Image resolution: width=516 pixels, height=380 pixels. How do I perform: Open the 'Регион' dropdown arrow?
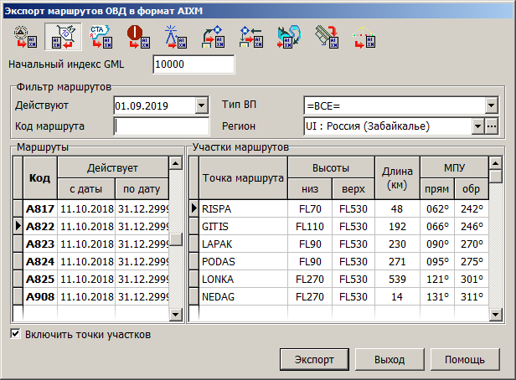coord(477,126)
